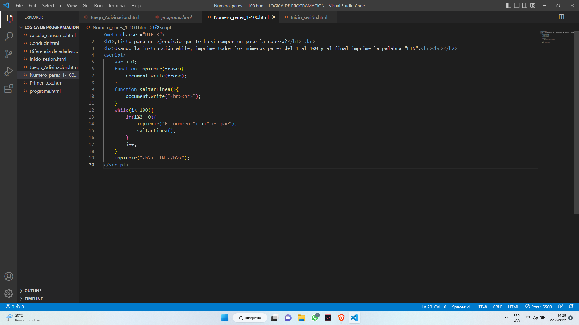Click the errors and warnings status indicator

[x=15, y=307]
